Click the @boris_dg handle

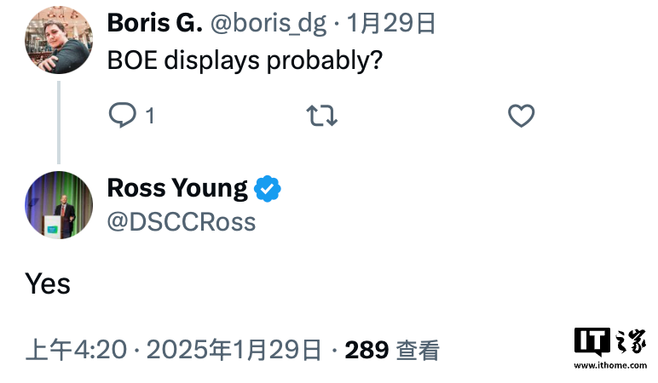[268, 24]
